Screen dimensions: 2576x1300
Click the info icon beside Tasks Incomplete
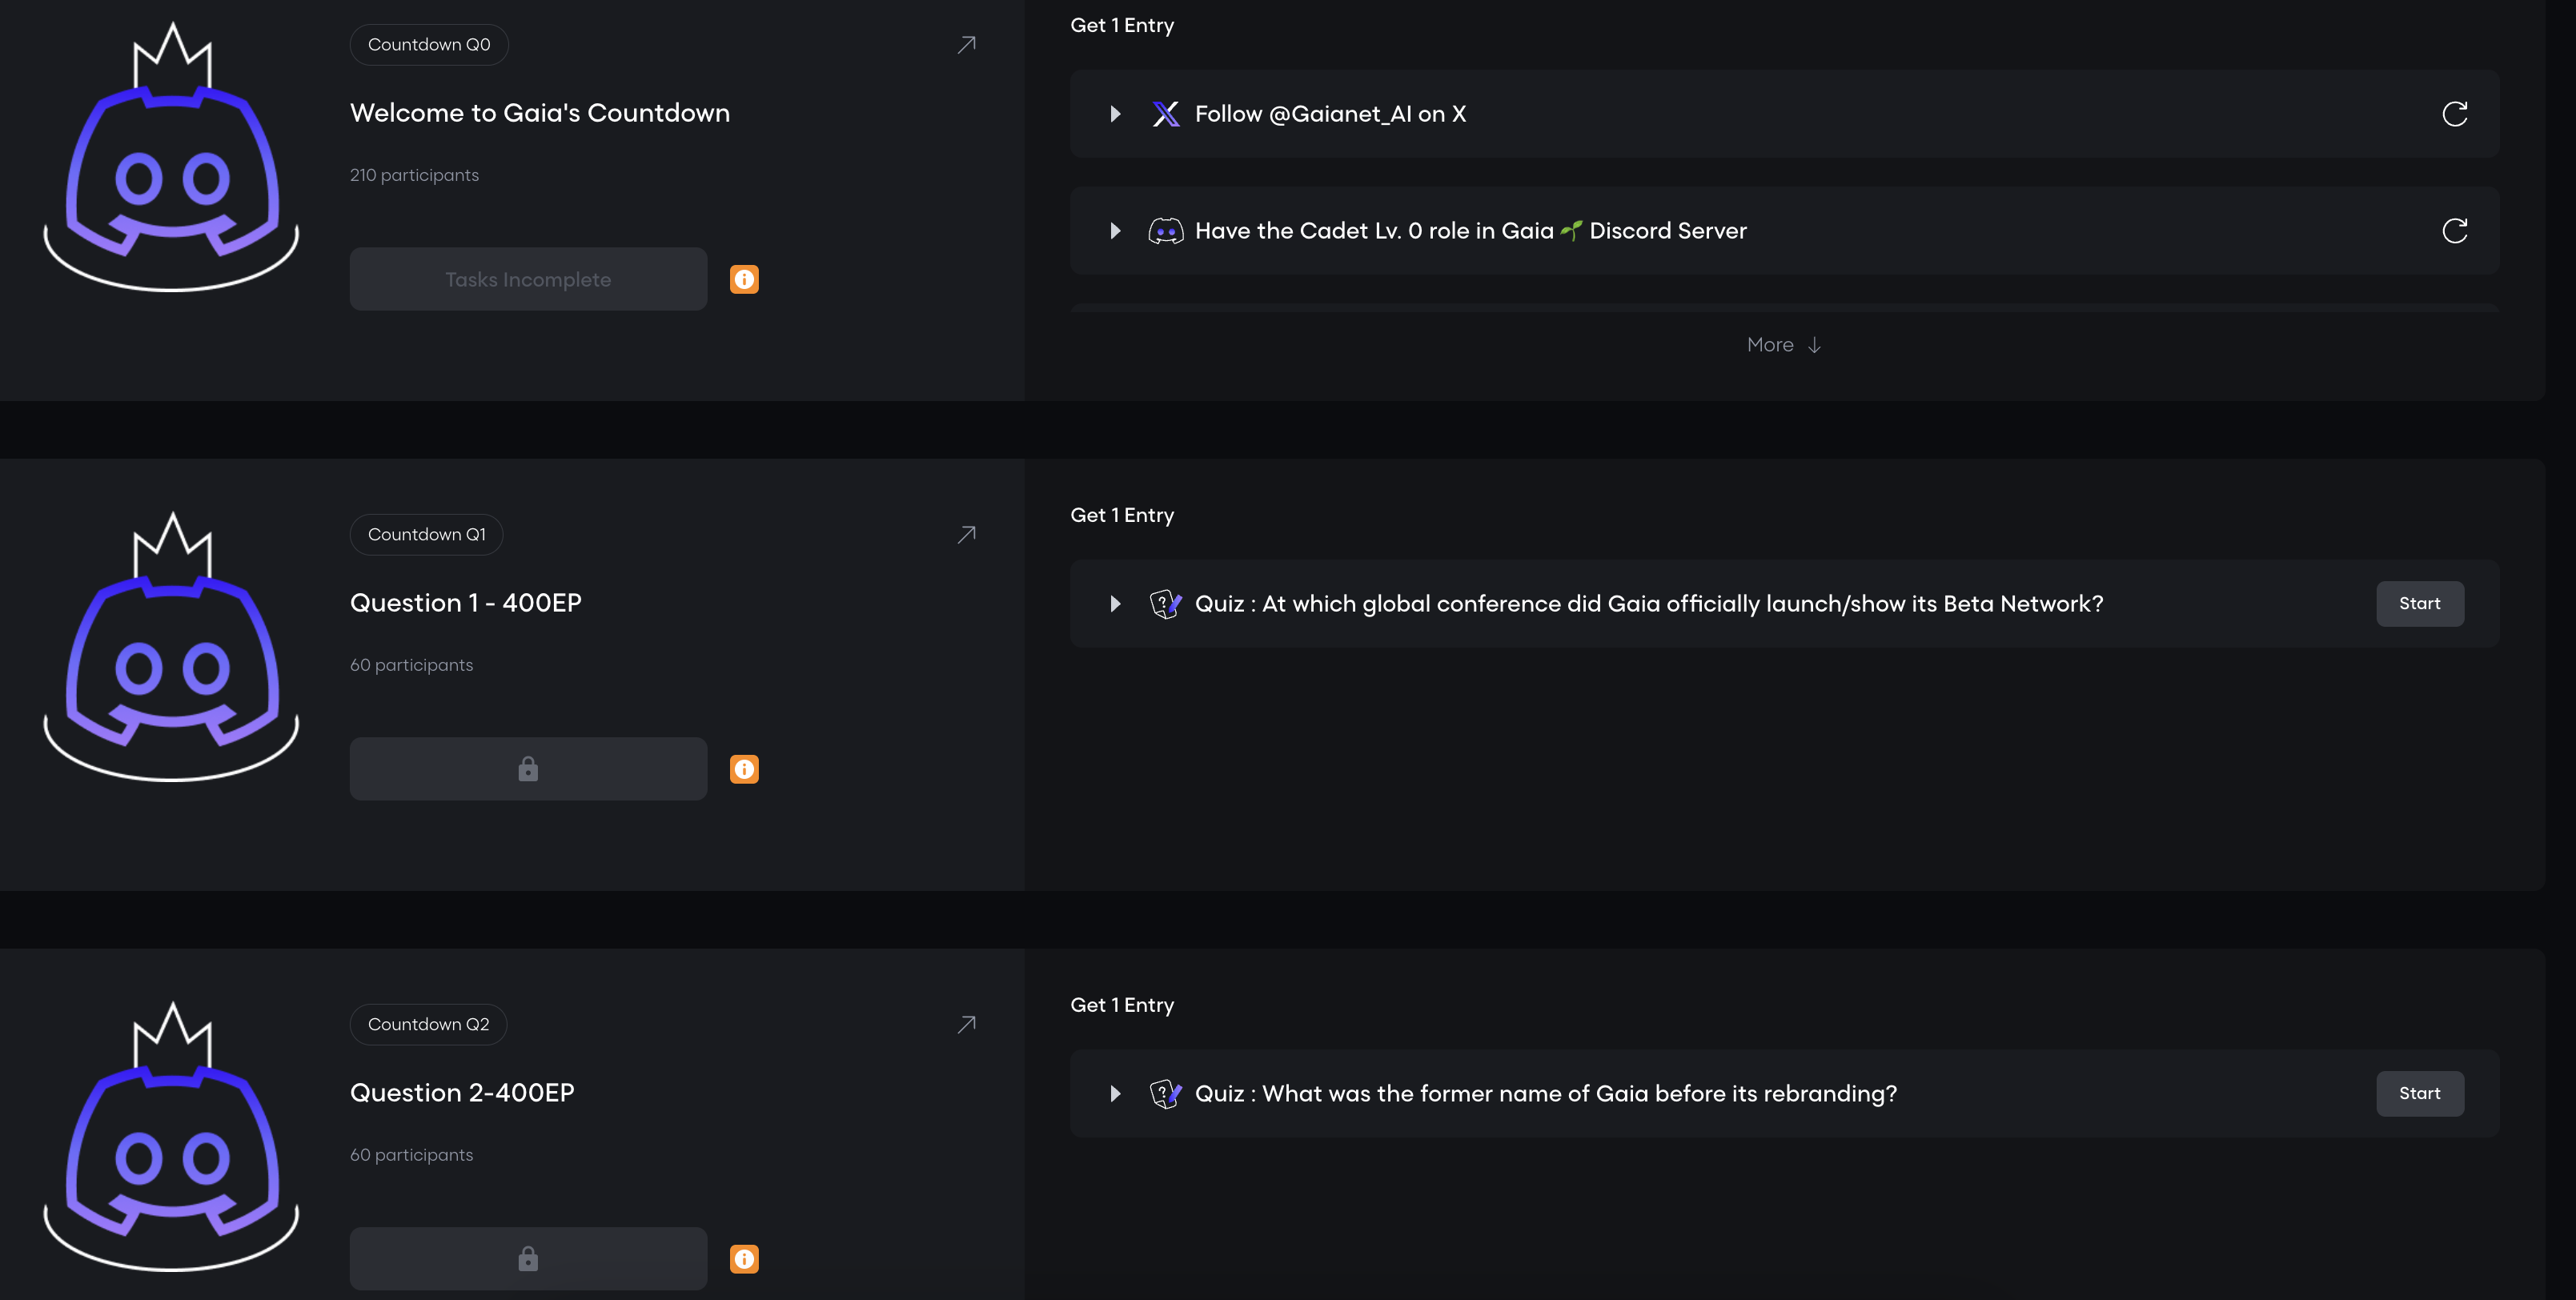[744, 279]
